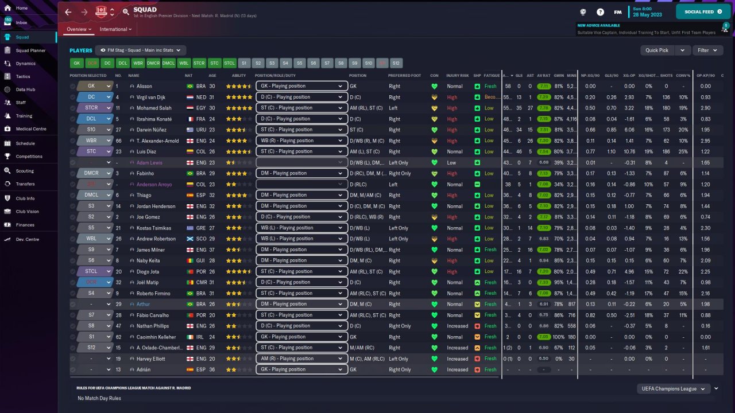The width and height of the screenshot is (735, 413).
Task: Tick the selection circle on Harvey Elliott's row
Action: (73, 359)
